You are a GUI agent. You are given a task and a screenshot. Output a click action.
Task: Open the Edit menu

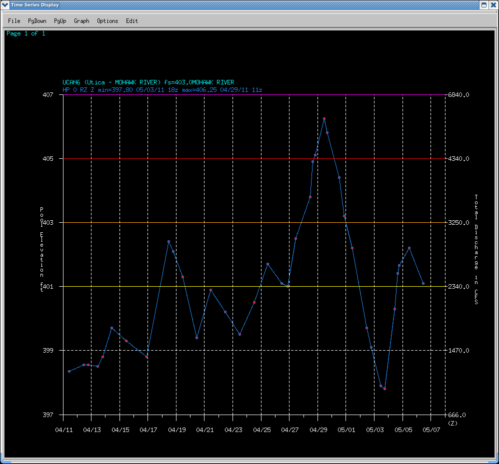coord(132,21)
